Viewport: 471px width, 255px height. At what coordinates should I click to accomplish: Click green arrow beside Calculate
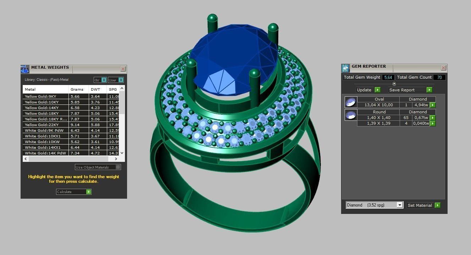click(x=88, y=192)
